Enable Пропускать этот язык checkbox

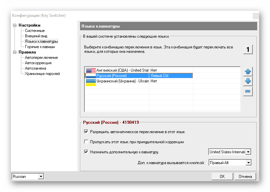[86, 142]
